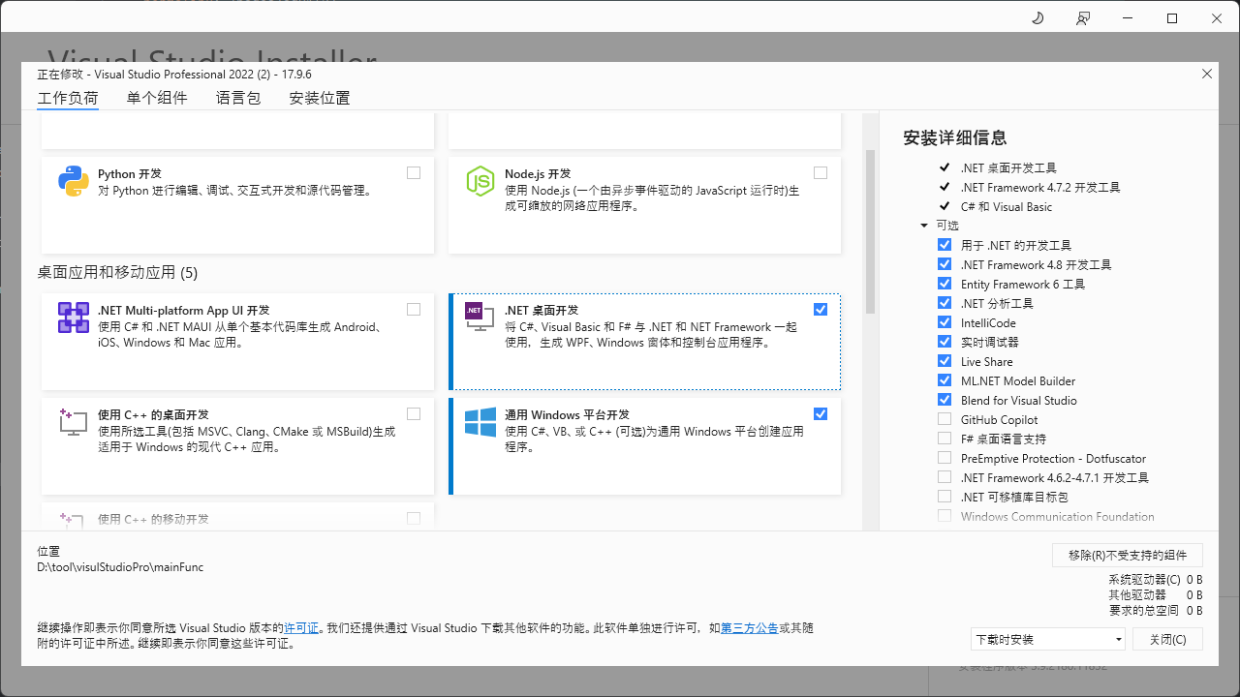1240x697 pixels.
Task: Click the .NET Framework 4.7.2 开发工具 included item
Action: click(1040, 187)
